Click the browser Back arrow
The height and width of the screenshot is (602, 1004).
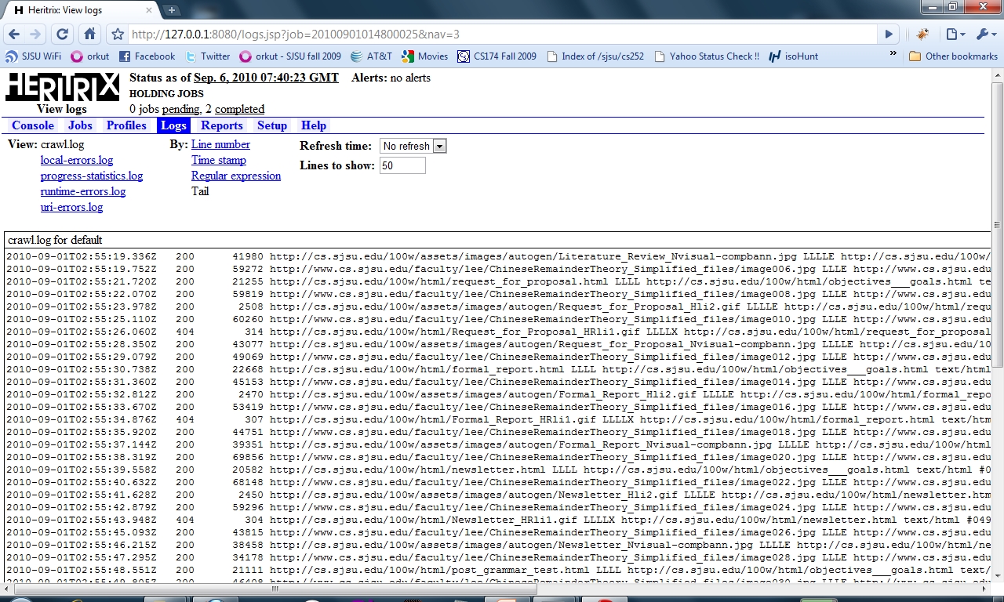pyautogui.click(x=14, y=34)
